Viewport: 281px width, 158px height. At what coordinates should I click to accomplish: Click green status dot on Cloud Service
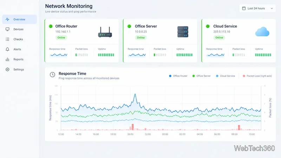(x=208, y=26)
